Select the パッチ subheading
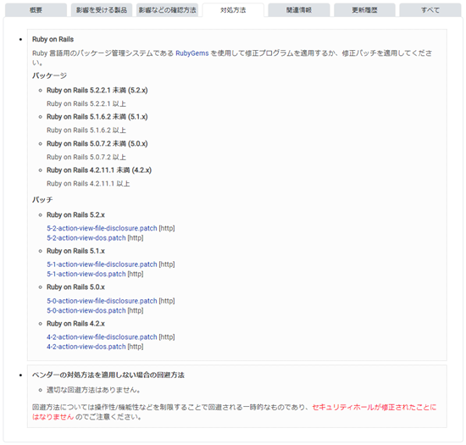The image size is (466, 445). 42,200
